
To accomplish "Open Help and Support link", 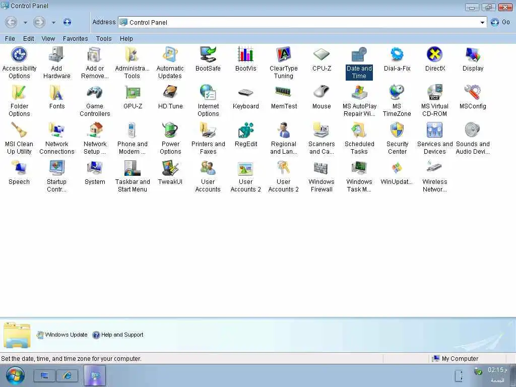I will (118, 335).
